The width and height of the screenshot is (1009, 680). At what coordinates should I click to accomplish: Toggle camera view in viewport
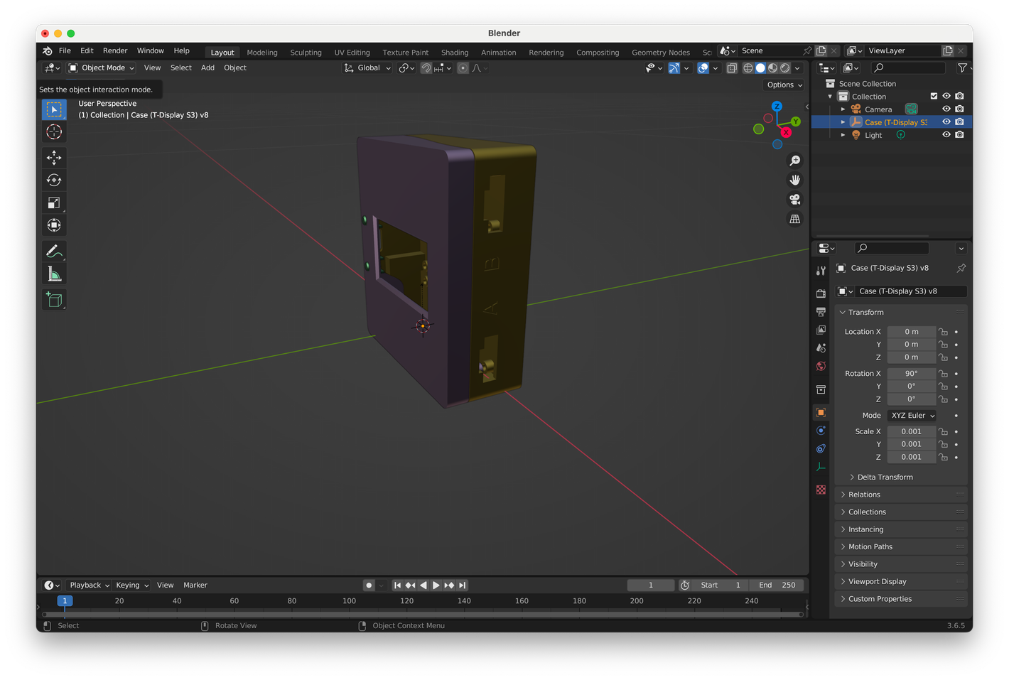[x=794, y=200]
